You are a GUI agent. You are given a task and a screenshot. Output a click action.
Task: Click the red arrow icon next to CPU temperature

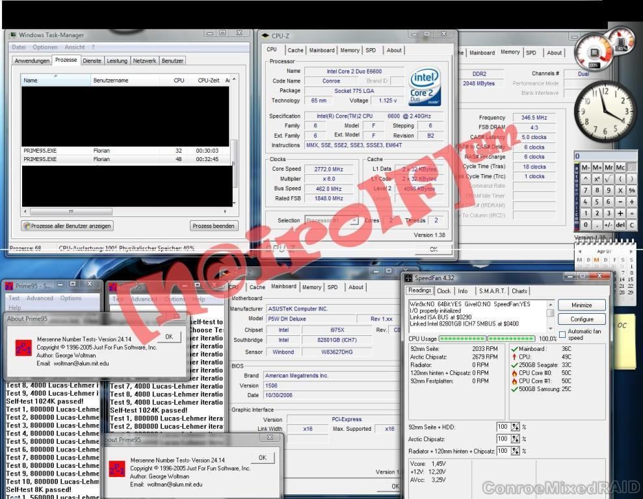(x=514, y=357)
